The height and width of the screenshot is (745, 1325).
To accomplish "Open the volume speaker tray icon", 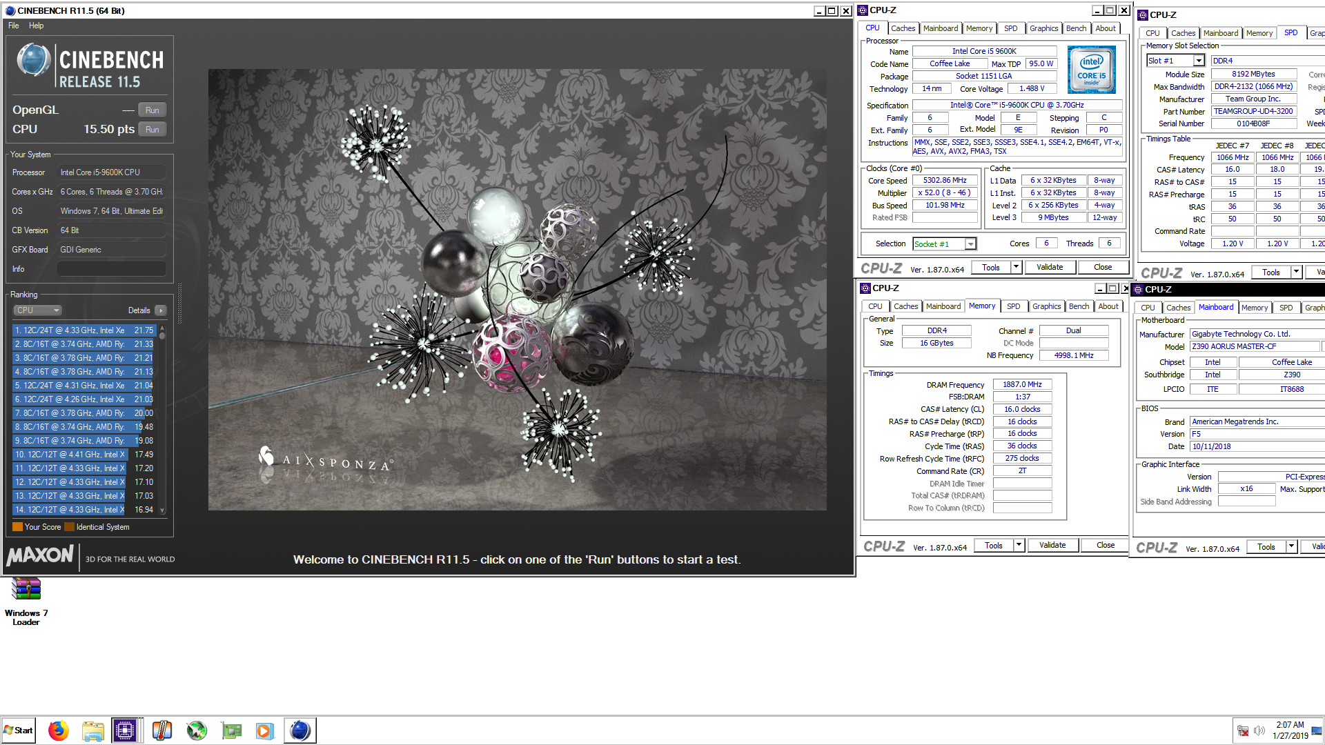I will pyautogui.click(x=1259, y=731).
